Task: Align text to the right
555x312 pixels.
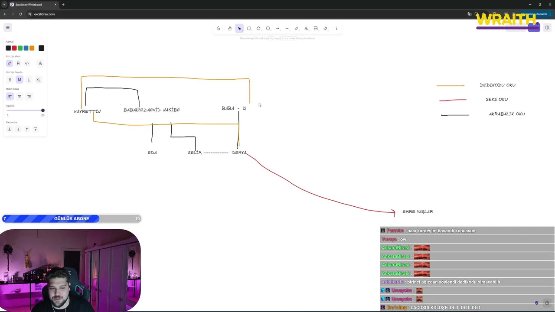Action: 29,96
